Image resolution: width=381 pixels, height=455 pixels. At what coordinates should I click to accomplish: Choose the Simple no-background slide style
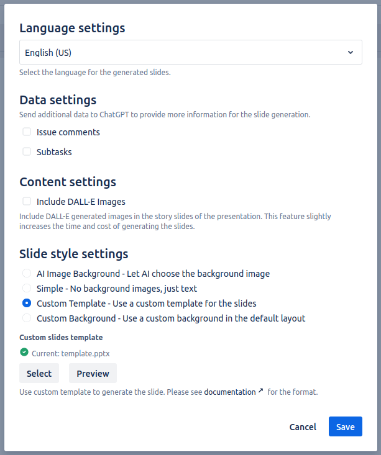[x=27, y=288]
